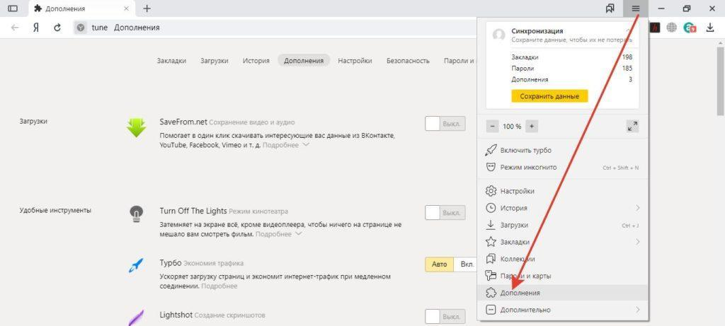The image size is (725, 326).
Task: Expand Подробнее for SaveFrom.net
Action: (285, 145)
